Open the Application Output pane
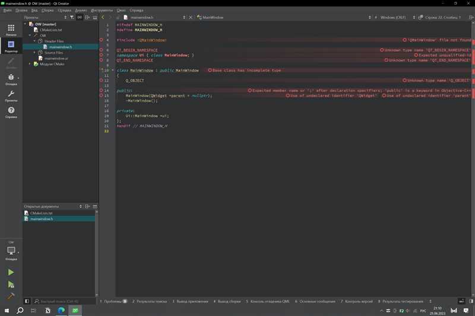Image resolution: width=475 pixels, height=316 pixels. (x=190, y=301)
